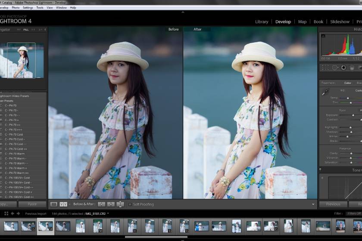The height and width of the screenshot is (241, 362).
Task: Enable the Soft Proofing checkbox
Action: (130, 204)
